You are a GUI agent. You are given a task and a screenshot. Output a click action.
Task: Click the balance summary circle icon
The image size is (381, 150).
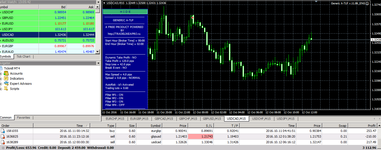click(3, 148)
